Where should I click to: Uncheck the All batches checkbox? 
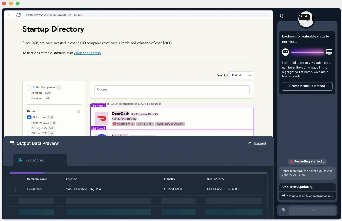tap(29, 117)
